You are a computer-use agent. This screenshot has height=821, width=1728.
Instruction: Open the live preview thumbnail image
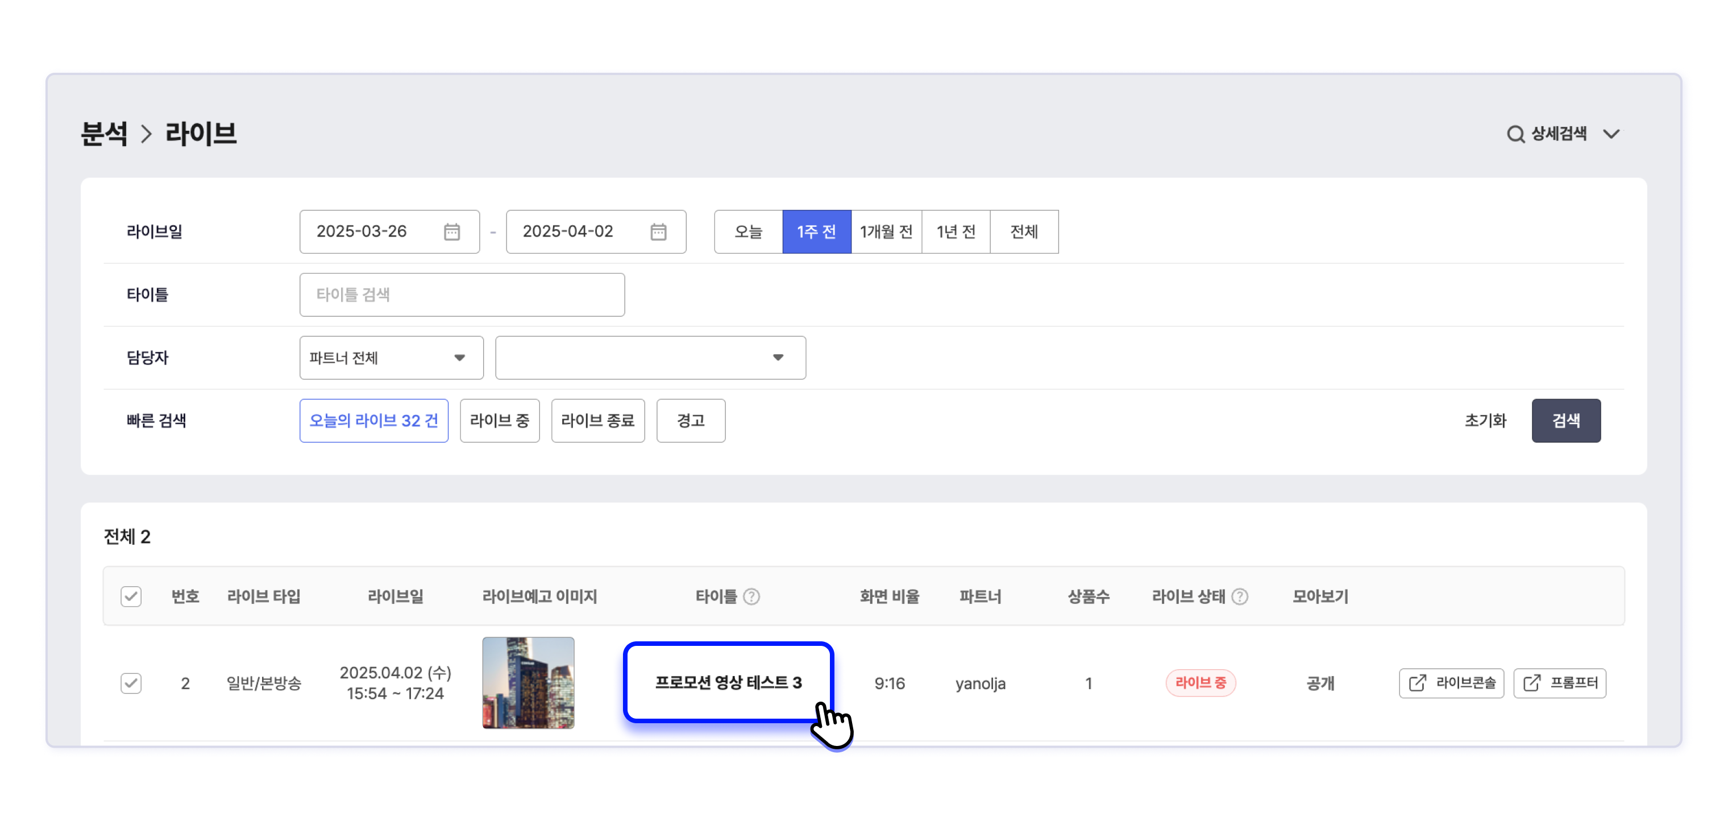point(528,683)
